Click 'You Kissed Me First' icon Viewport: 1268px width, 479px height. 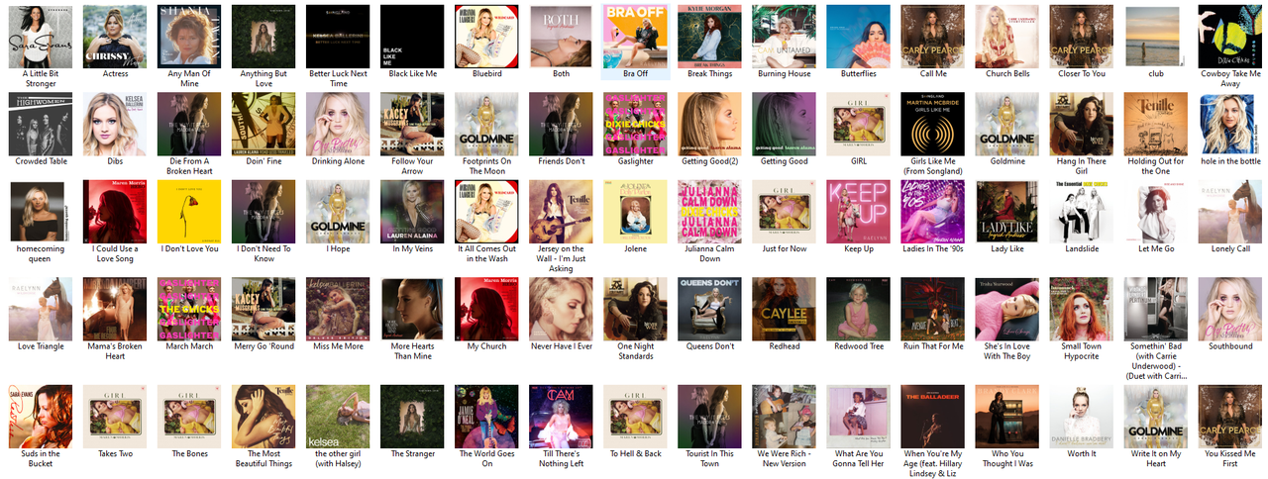pyautogui.click(x=1229, y=416)
